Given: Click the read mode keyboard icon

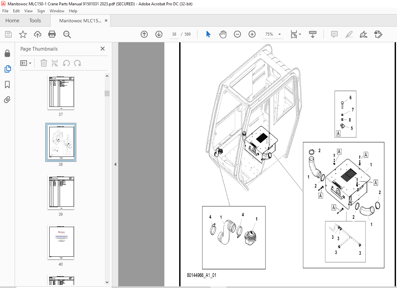Looking at the screenshot, I should [313, 34].
